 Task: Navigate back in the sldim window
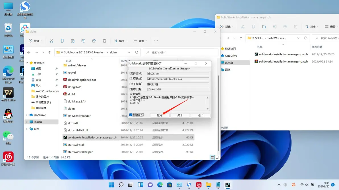(28, 52)
